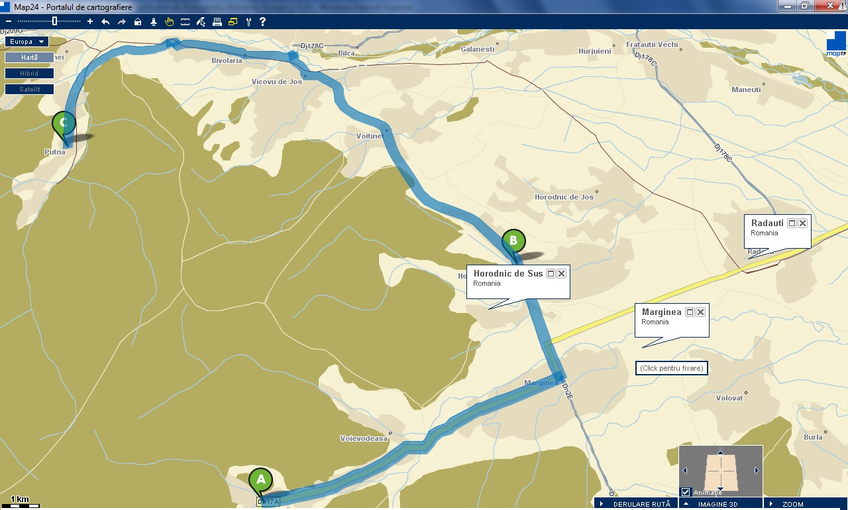Image resolution: width=848 pixels, height=510 pixels.
Task: Click the (Click pentru fixare) tooltip
Action: click(671, 368)
